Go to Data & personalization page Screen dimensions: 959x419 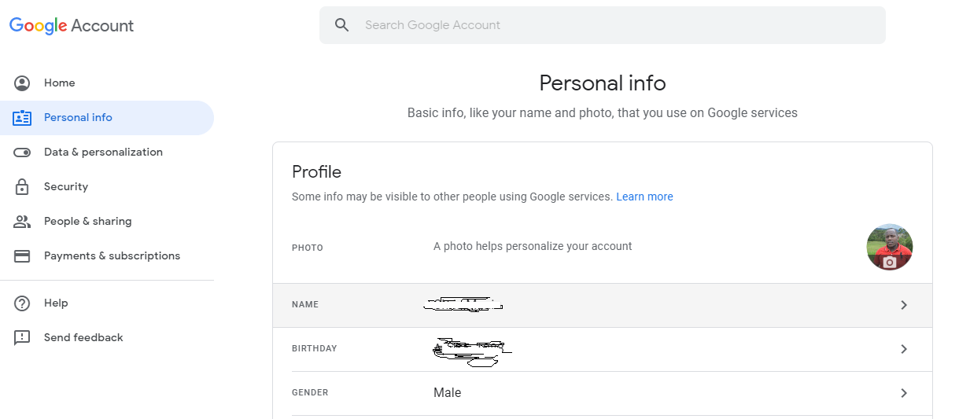pyautogui.click(x=103, y=153)
